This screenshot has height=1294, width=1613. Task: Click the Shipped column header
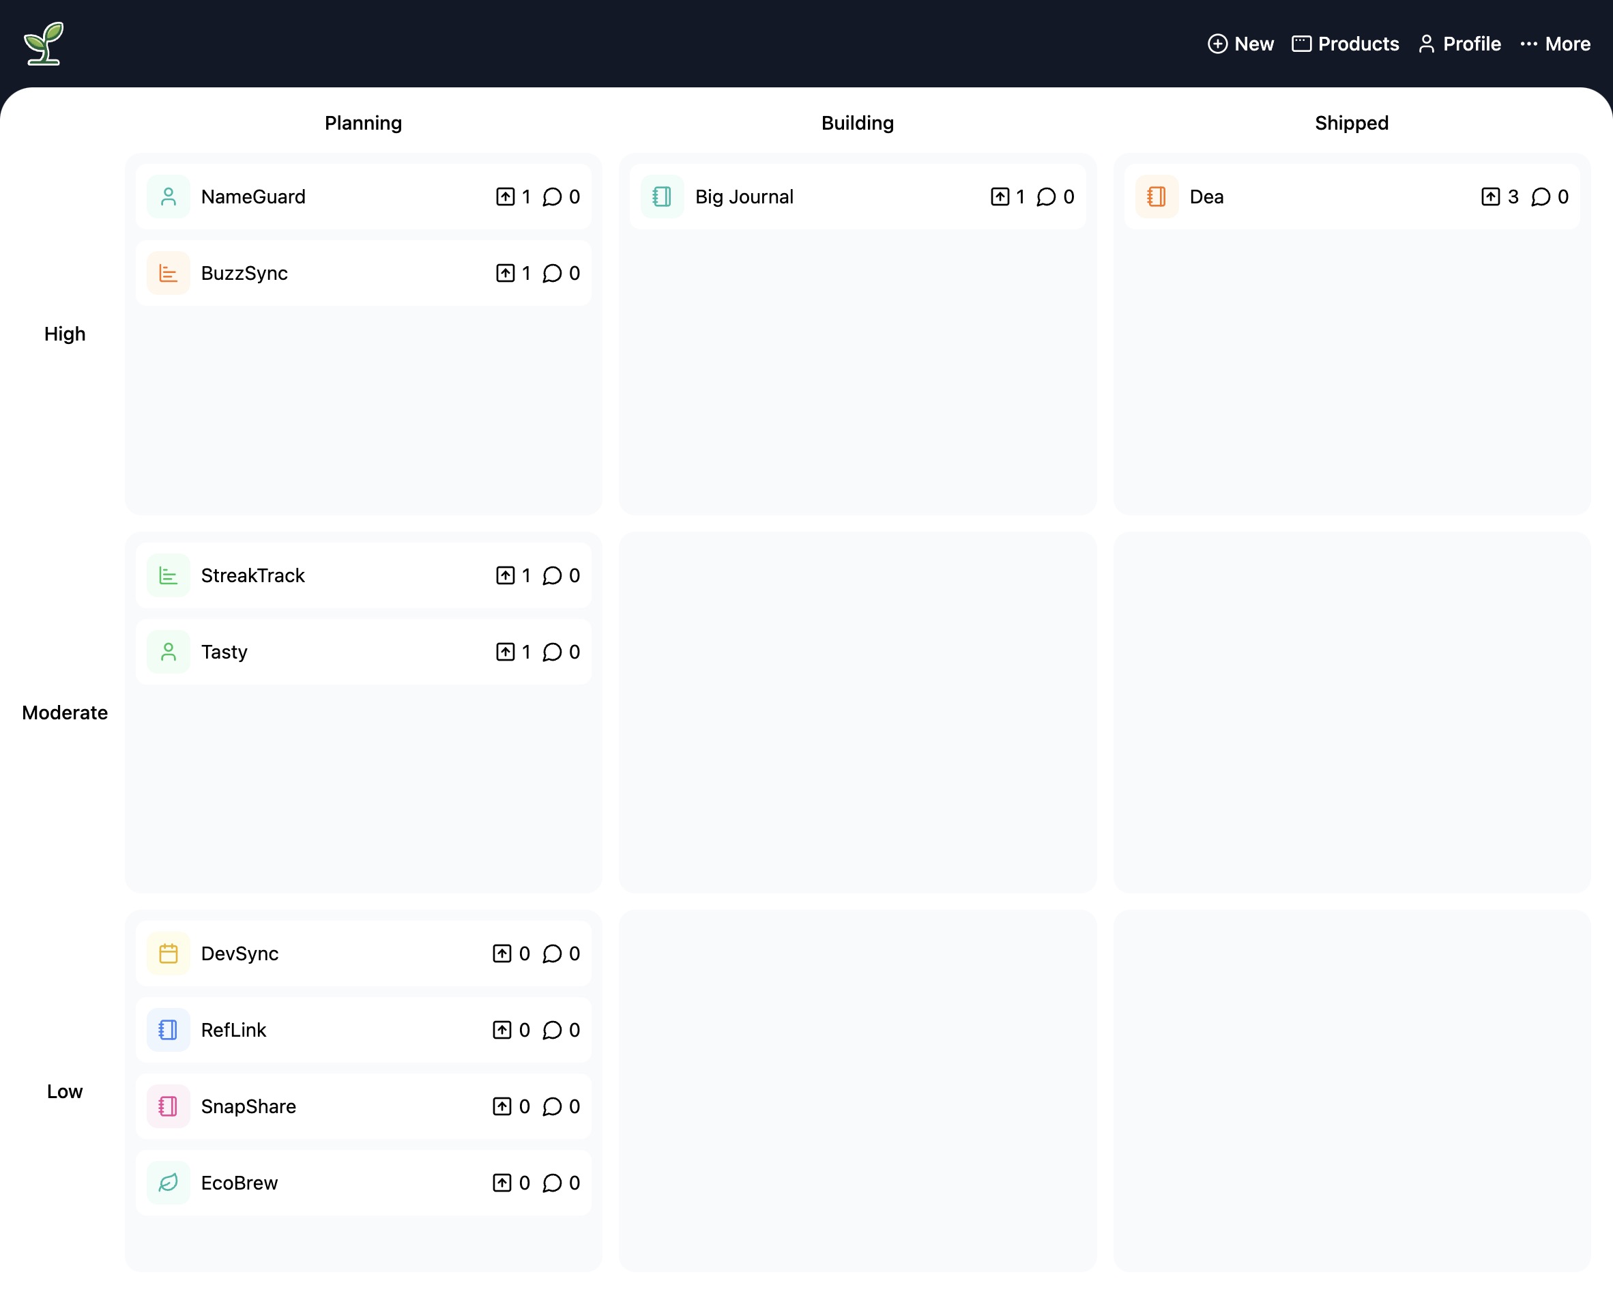(1352, 123)
